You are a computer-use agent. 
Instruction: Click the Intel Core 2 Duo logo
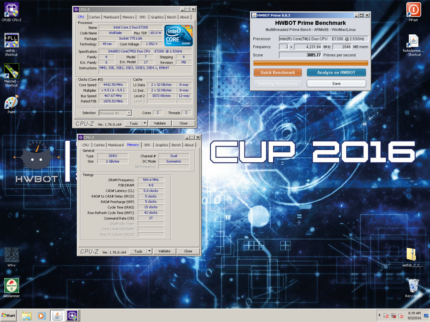pos(178,35)
